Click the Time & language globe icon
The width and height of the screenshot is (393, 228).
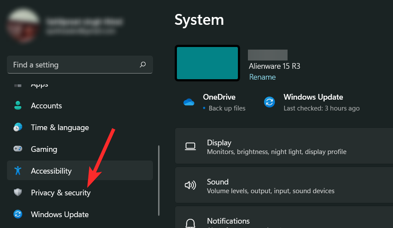coord(18,127)
